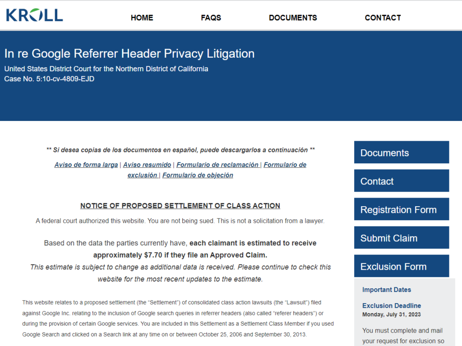This screenshot has height=346, width=462.
Task: Open the HOME navigation item
Action: [x=142, y=18]
